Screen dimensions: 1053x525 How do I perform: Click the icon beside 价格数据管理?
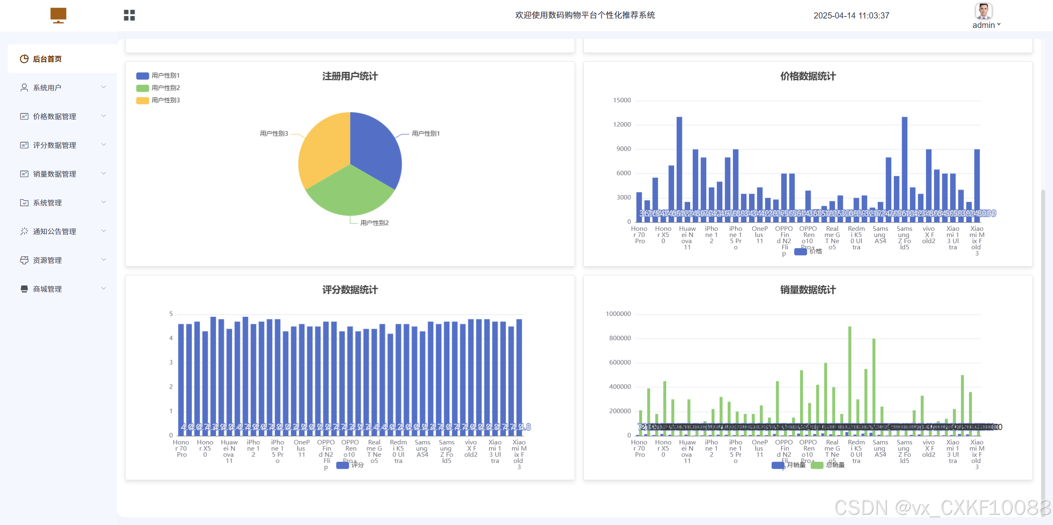coord(24,116)
